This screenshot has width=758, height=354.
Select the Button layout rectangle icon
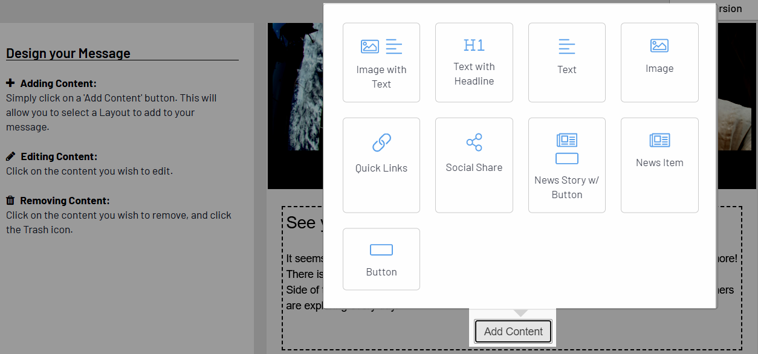click(x=381, y=250)
